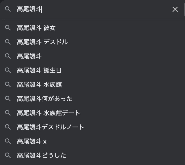The image size is (185, 165).
Task: Click the search field containing 高尾颯斗
Action: click(93, 9)
